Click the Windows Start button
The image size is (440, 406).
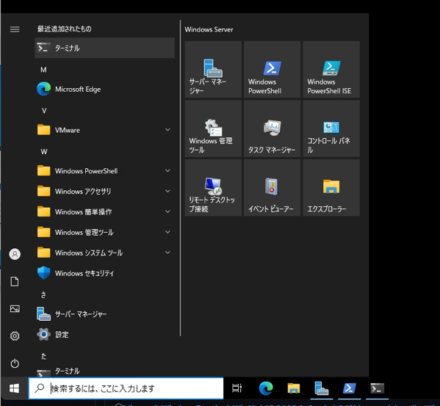point(14,388)
